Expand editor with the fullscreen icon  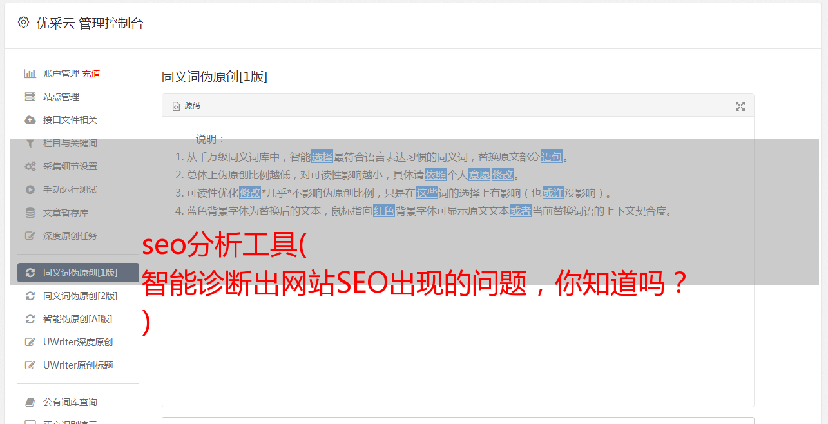point(740,106)
